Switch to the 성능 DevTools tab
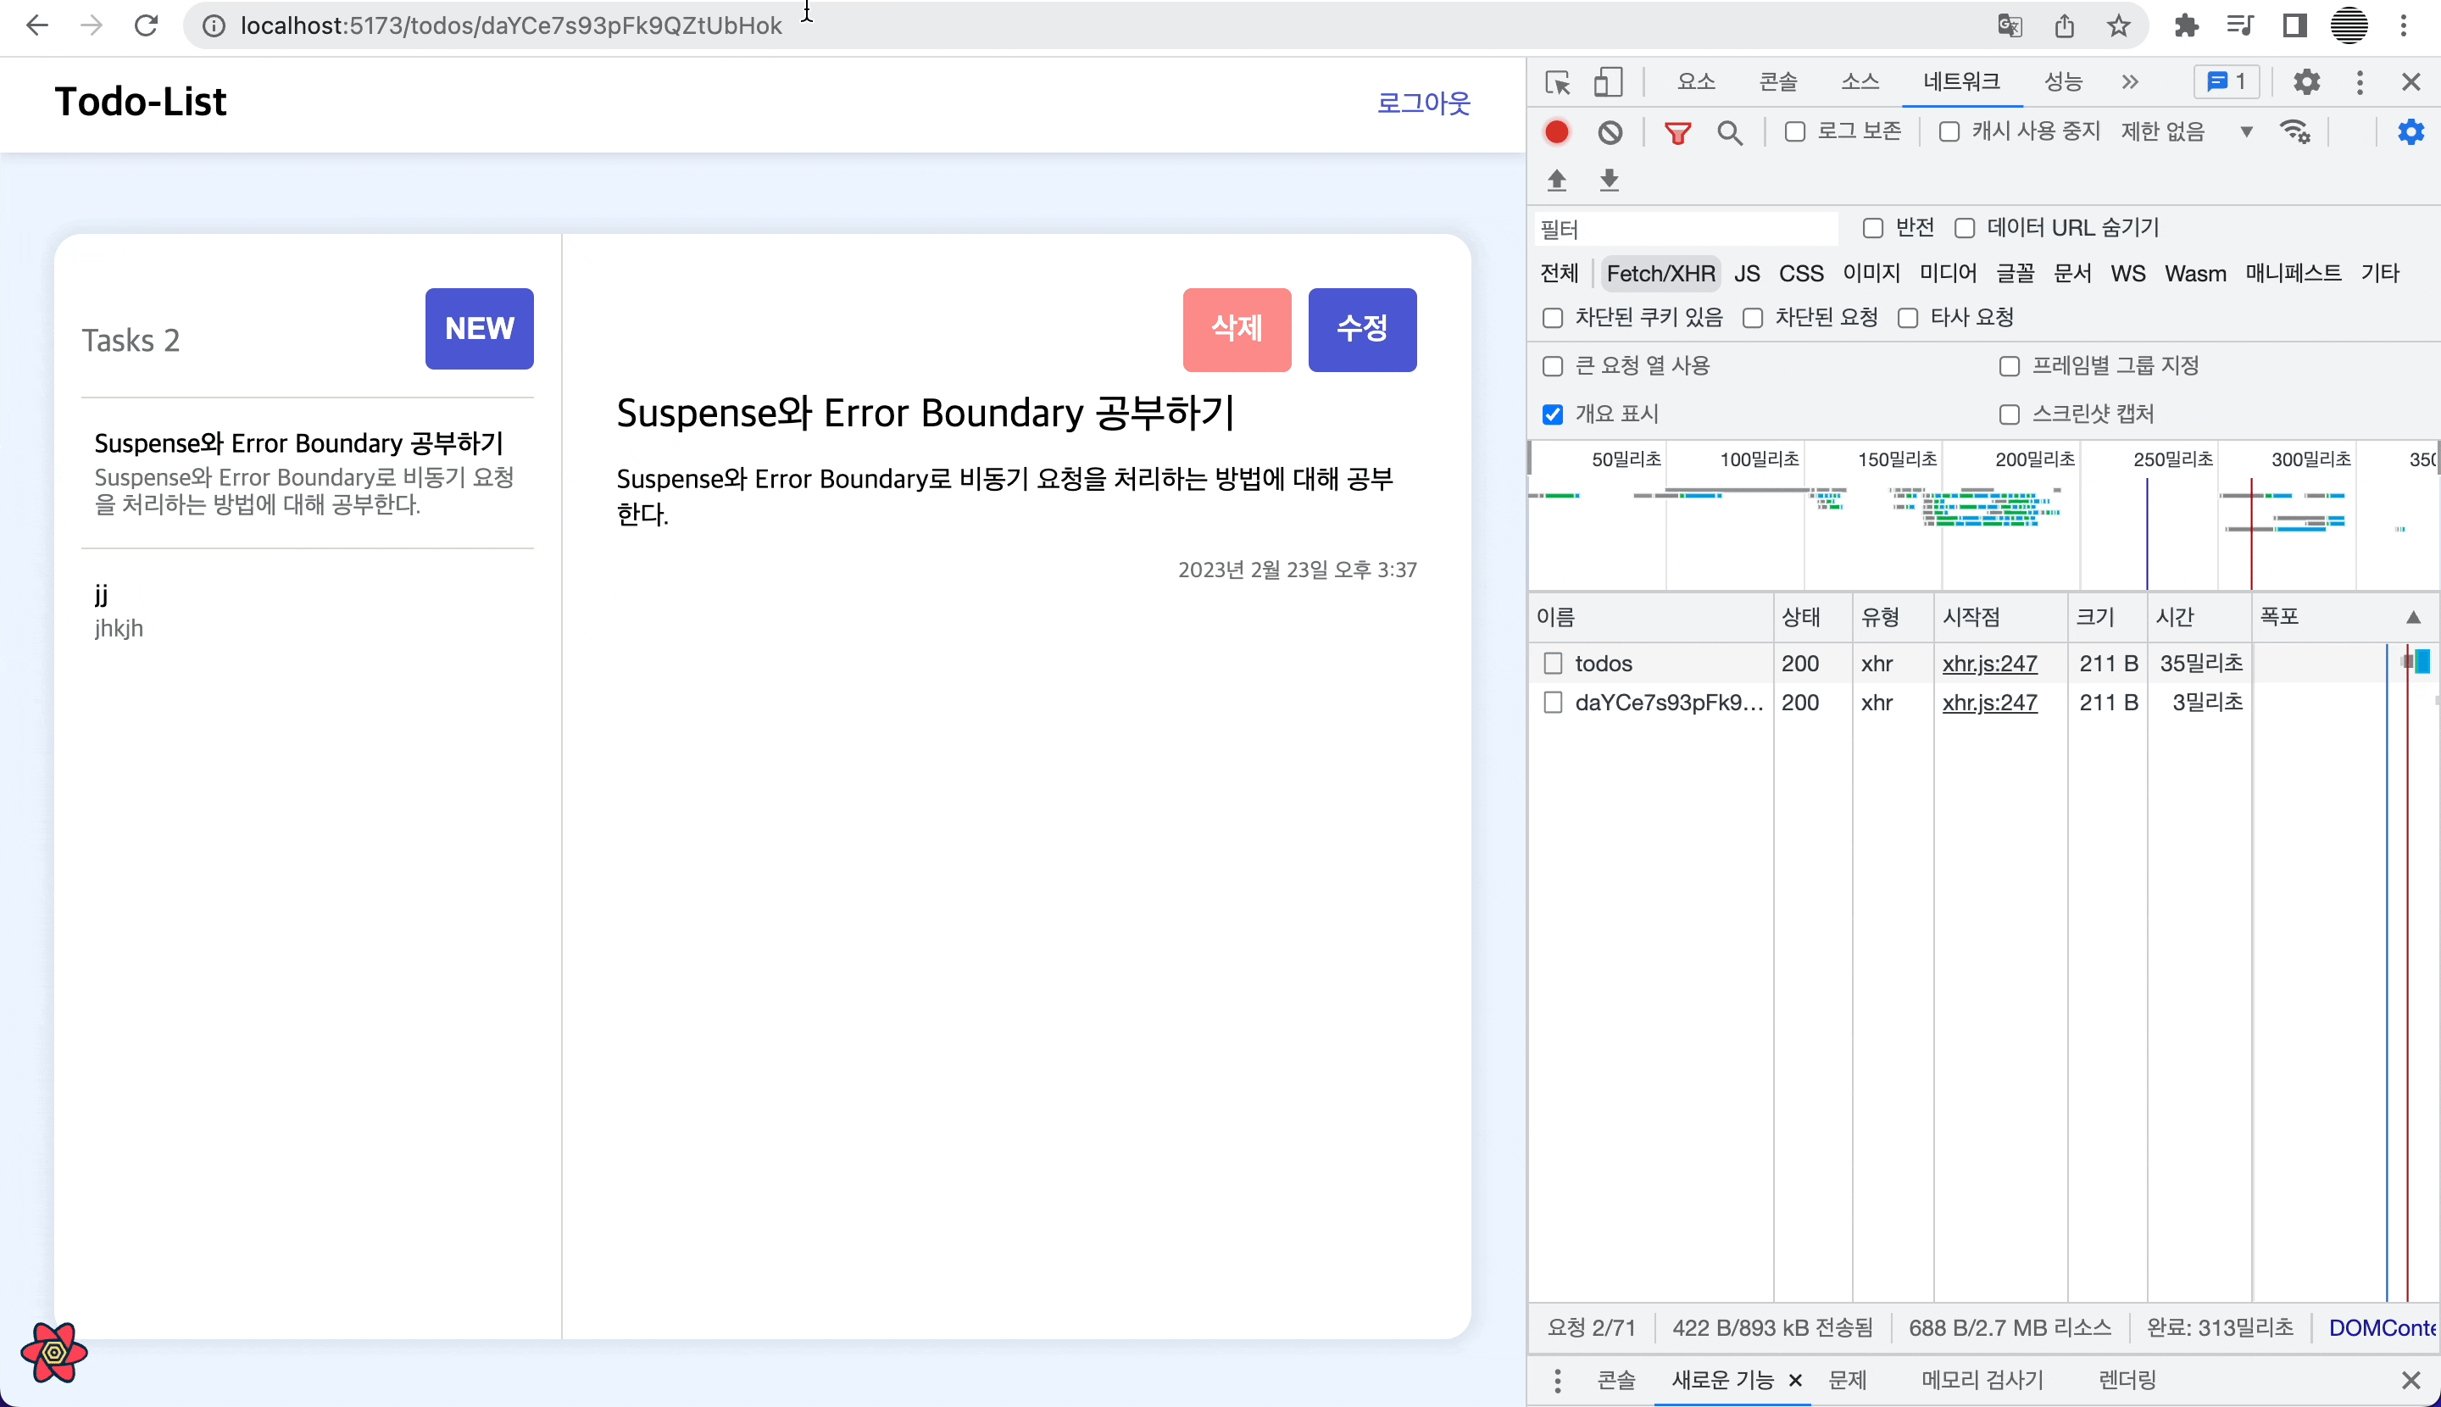This screenshot has width=2441, height=1407. coord(2063,82)
